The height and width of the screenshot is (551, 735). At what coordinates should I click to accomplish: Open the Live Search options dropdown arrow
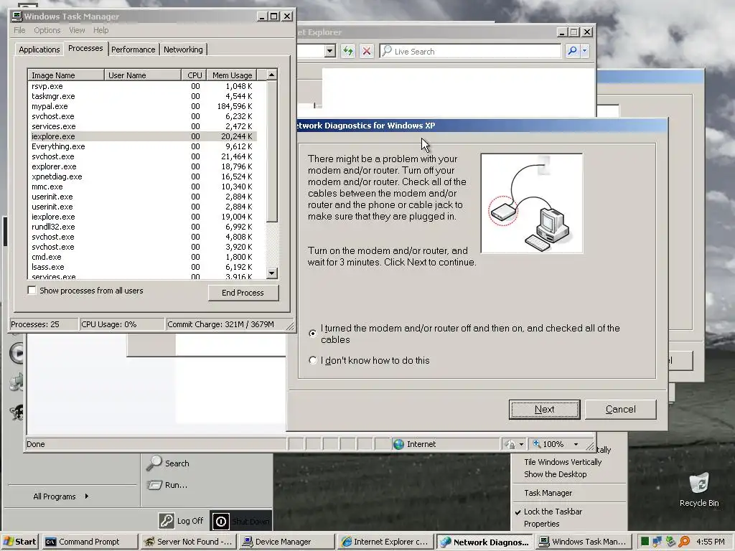click(584, 51)
